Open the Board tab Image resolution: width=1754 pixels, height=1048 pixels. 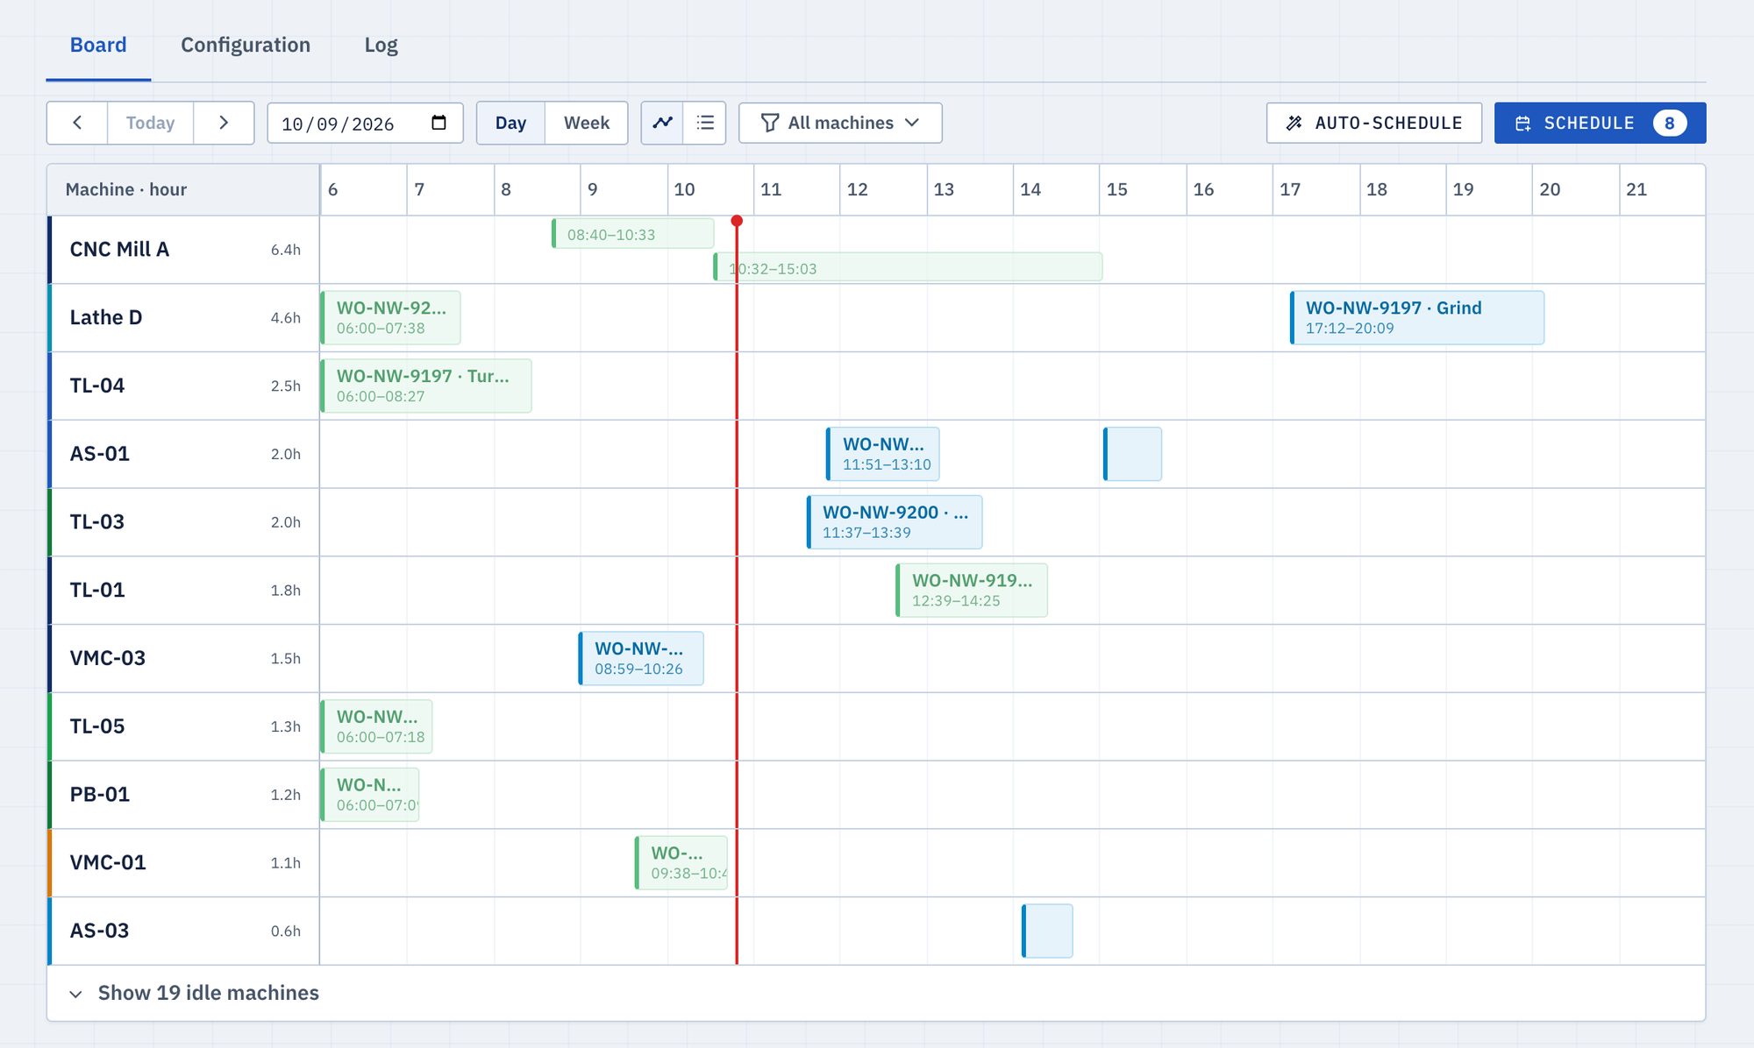tap(98, 45)
